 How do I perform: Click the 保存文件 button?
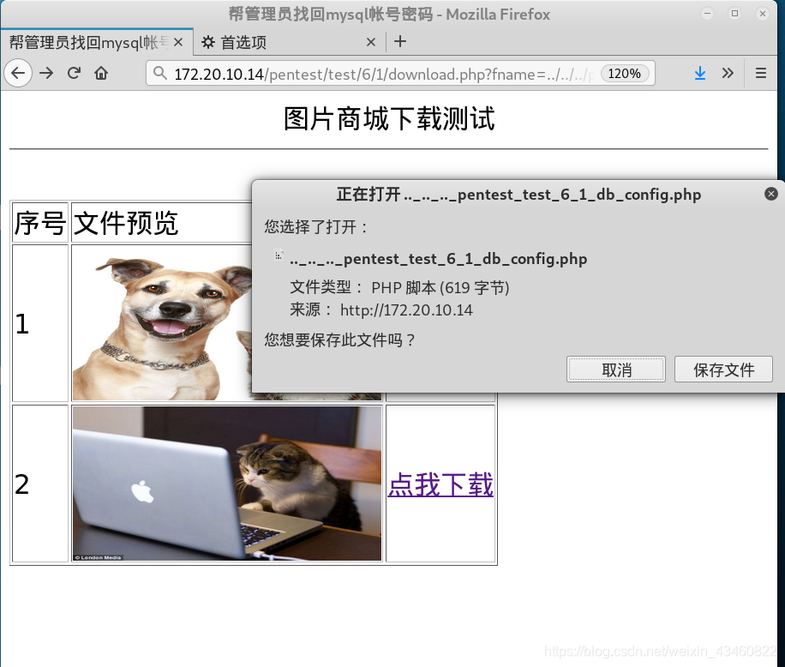(x=723, y=370)
